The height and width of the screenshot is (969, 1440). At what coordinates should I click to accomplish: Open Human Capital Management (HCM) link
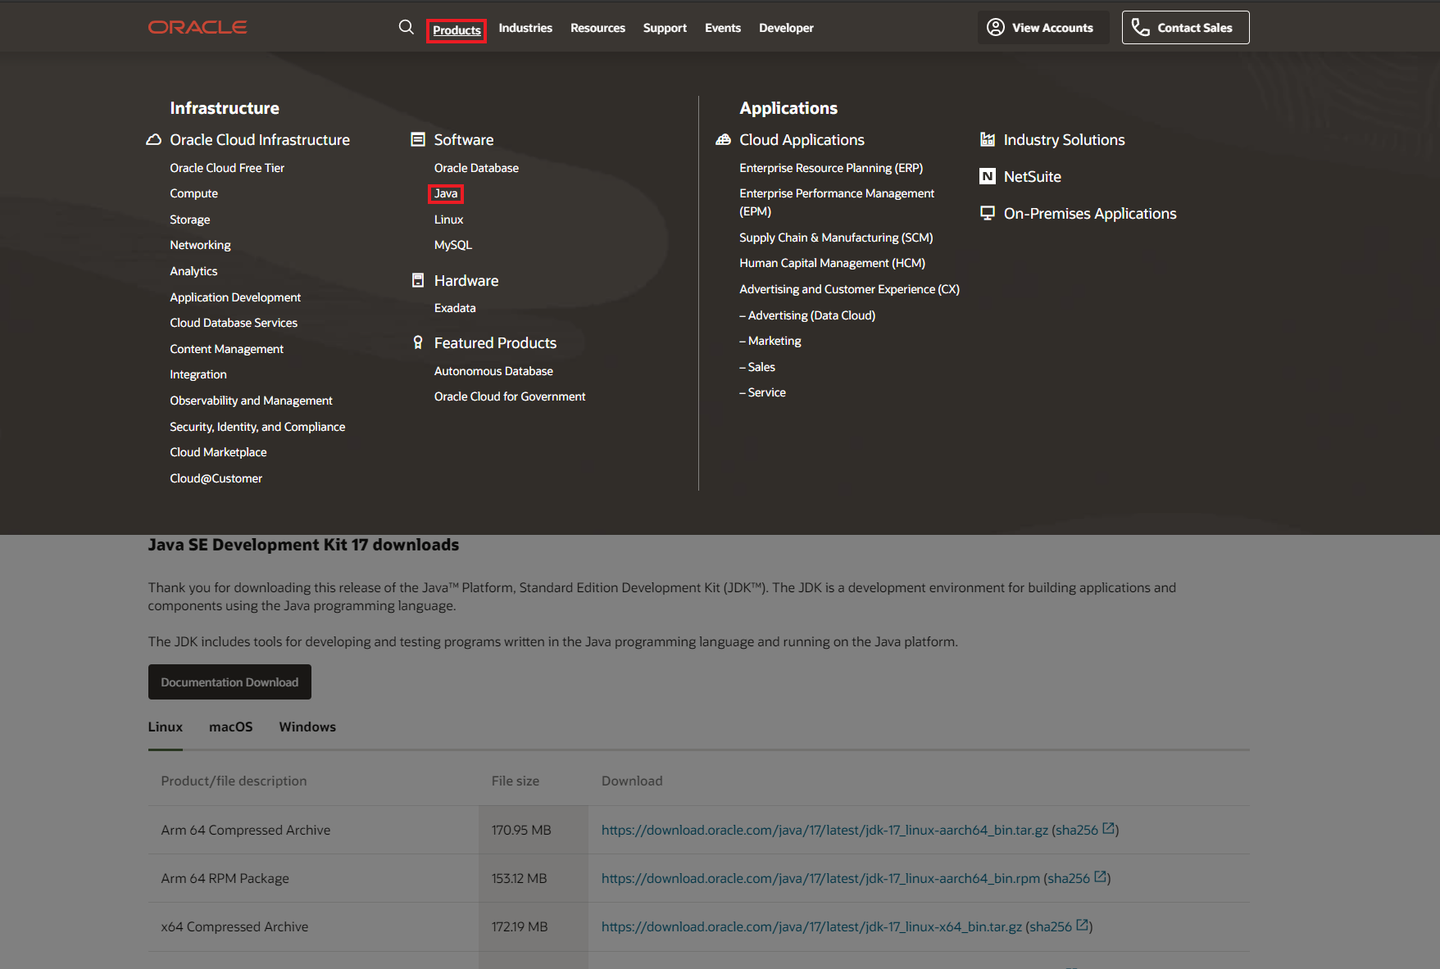(832, 263)
